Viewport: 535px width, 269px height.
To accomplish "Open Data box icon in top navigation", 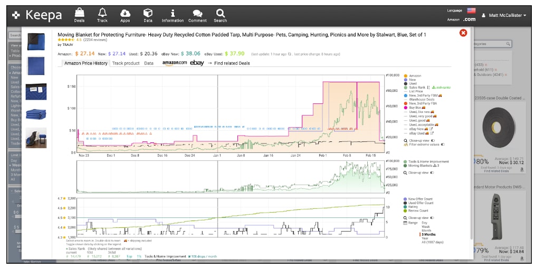I will pyautogui.click(x=148, y=15).
